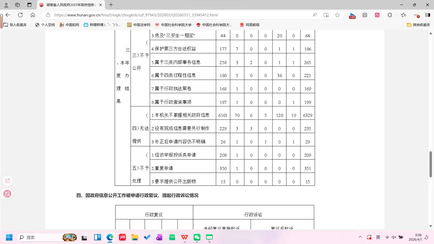
Task: Click section heading 四、因政府信息公开工作被申请行政复议
Action: [x=137, y=195]
